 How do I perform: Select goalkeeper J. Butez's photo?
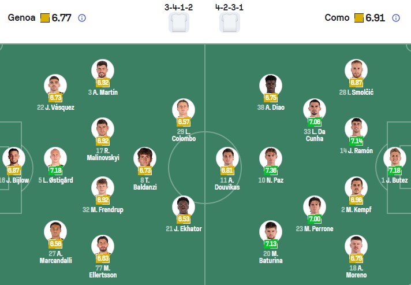click(x=395, y=158)
